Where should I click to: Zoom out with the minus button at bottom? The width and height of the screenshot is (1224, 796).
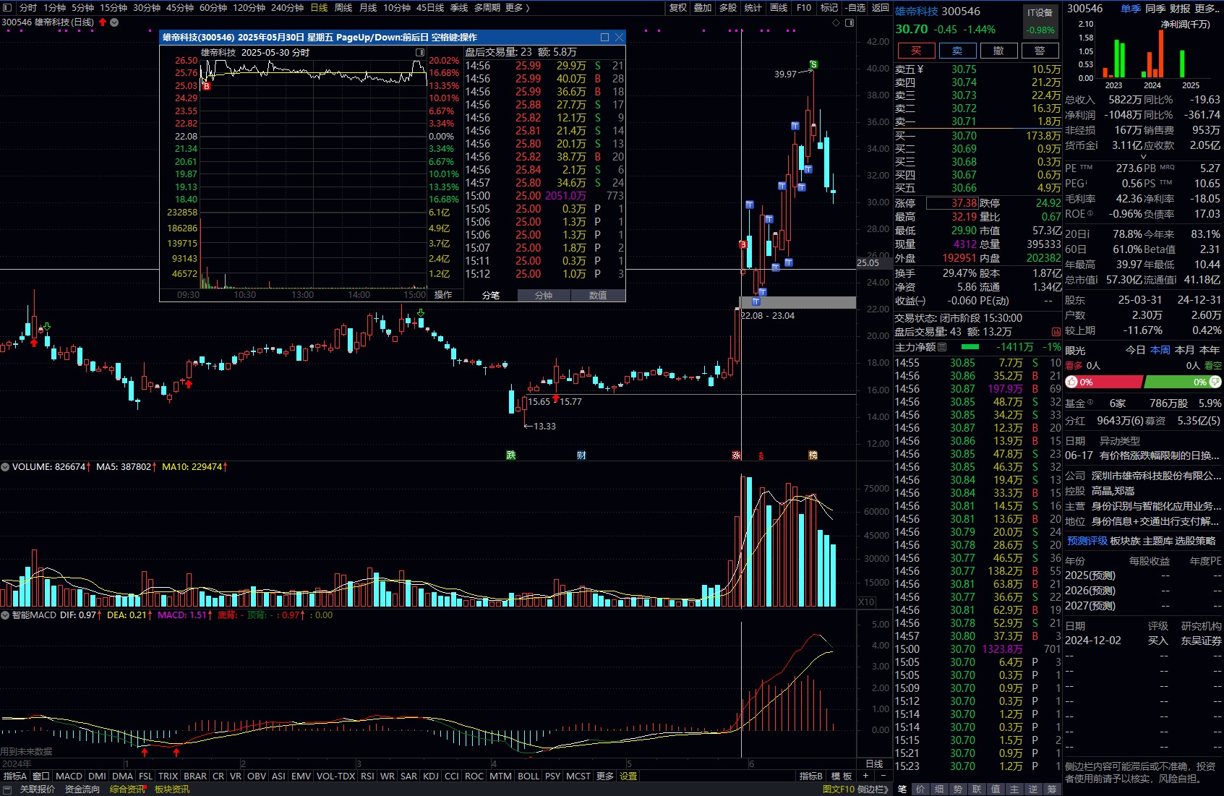883,776
